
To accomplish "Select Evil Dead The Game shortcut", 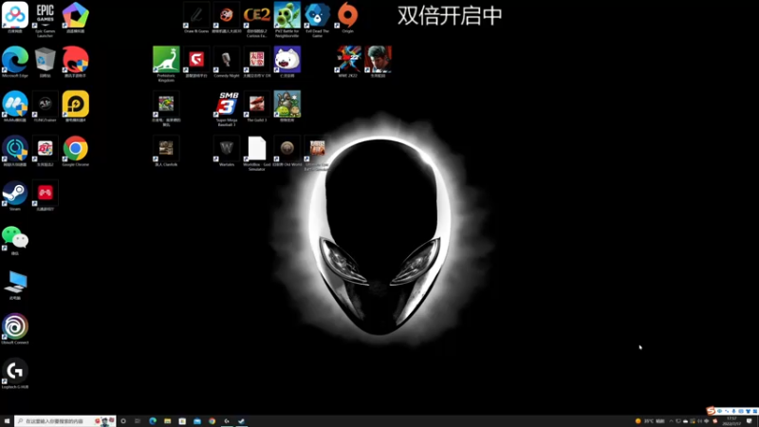I will click(318, 19).
